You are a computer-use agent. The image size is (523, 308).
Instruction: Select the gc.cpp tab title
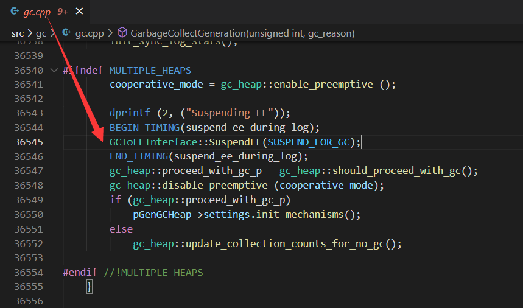pos(38,12)
